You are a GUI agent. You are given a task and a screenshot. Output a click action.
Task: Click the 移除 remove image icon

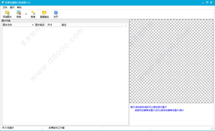19,13
